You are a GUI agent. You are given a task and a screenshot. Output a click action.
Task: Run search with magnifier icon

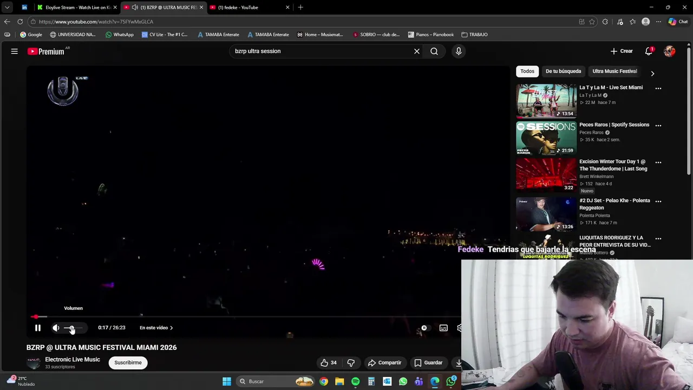[x=434, y=51]
